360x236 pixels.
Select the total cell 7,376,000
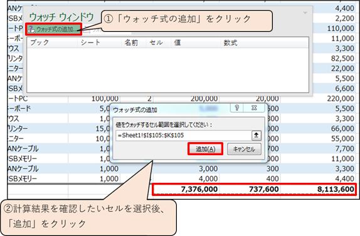[x=186, y=189]
